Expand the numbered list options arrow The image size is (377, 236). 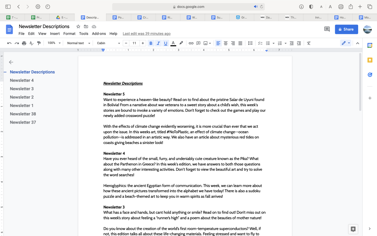click(285, 43)
